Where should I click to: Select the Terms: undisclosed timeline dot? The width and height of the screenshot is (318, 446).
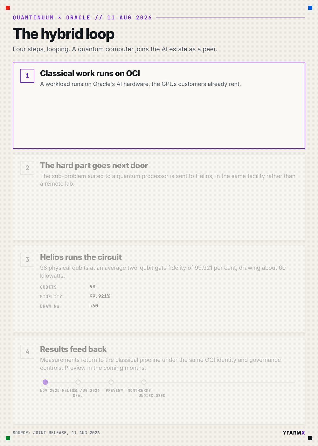[144, 382]
